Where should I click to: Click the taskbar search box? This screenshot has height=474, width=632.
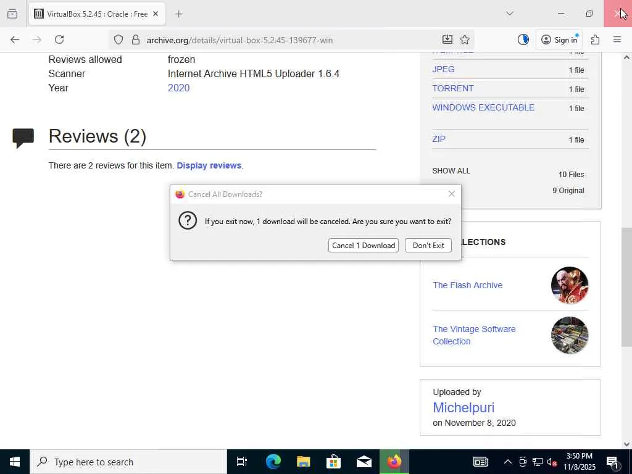(x=128, y=462)
